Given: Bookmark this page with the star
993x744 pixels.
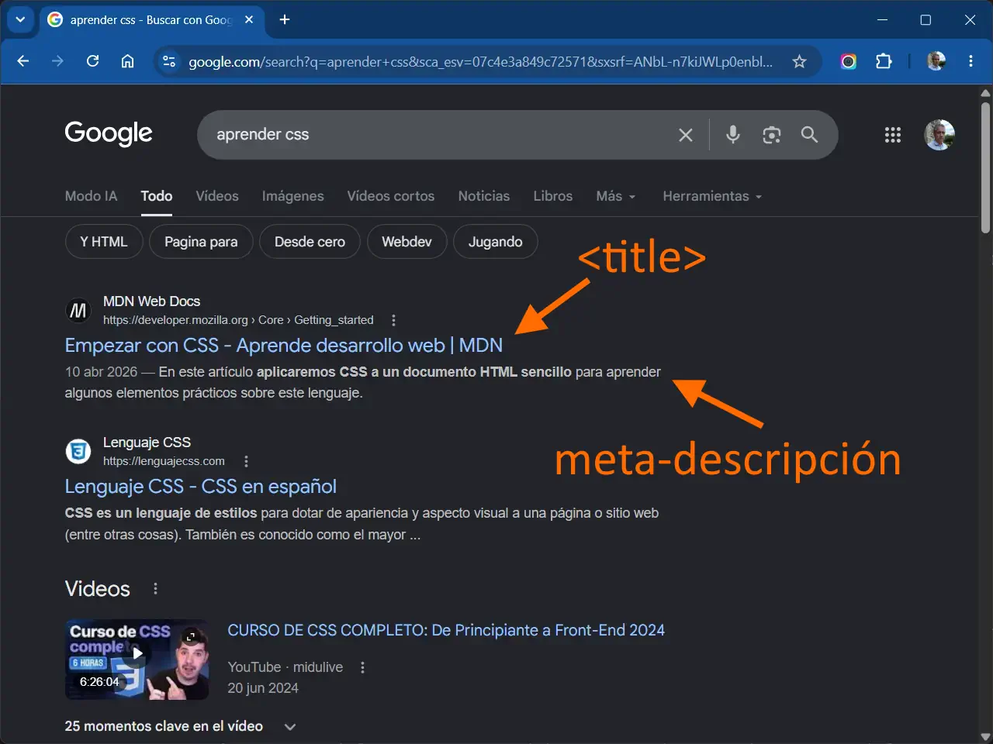Looking at the screenshot, I should point(799,61).
